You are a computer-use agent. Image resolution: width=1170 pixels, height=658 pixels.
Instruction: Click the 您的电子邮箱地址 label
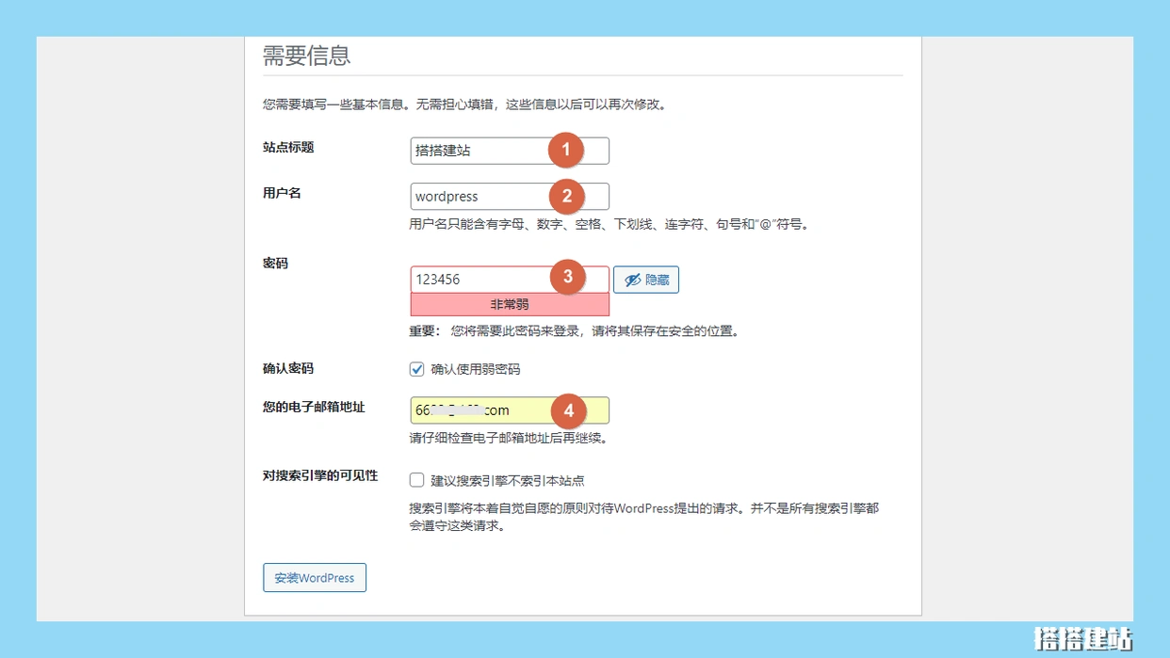tap(314, 408)
